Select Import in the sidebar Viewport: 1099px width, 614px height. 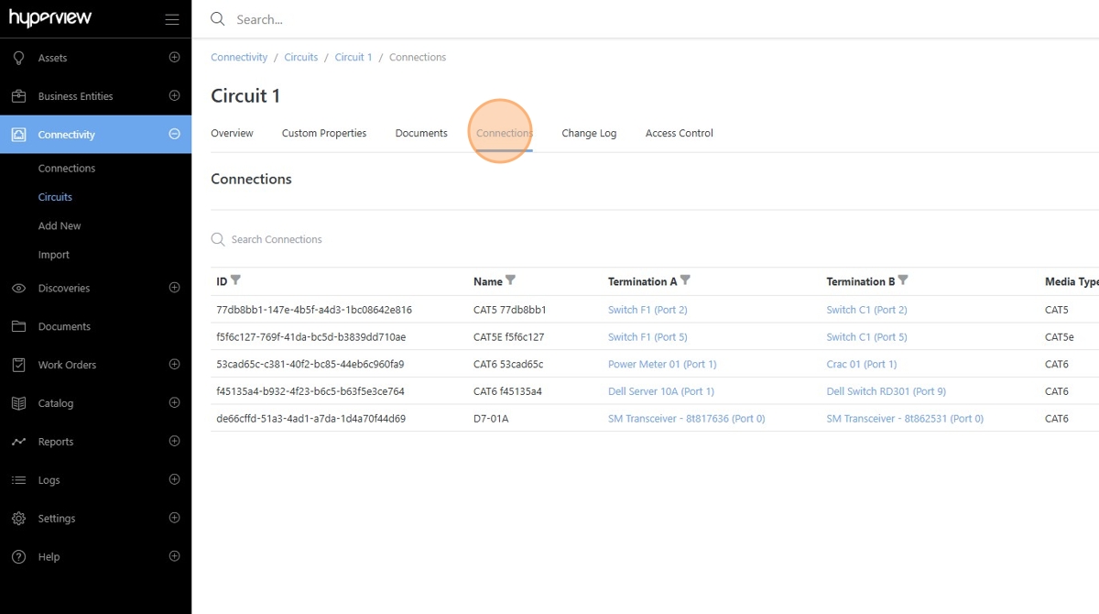[54, 255]
